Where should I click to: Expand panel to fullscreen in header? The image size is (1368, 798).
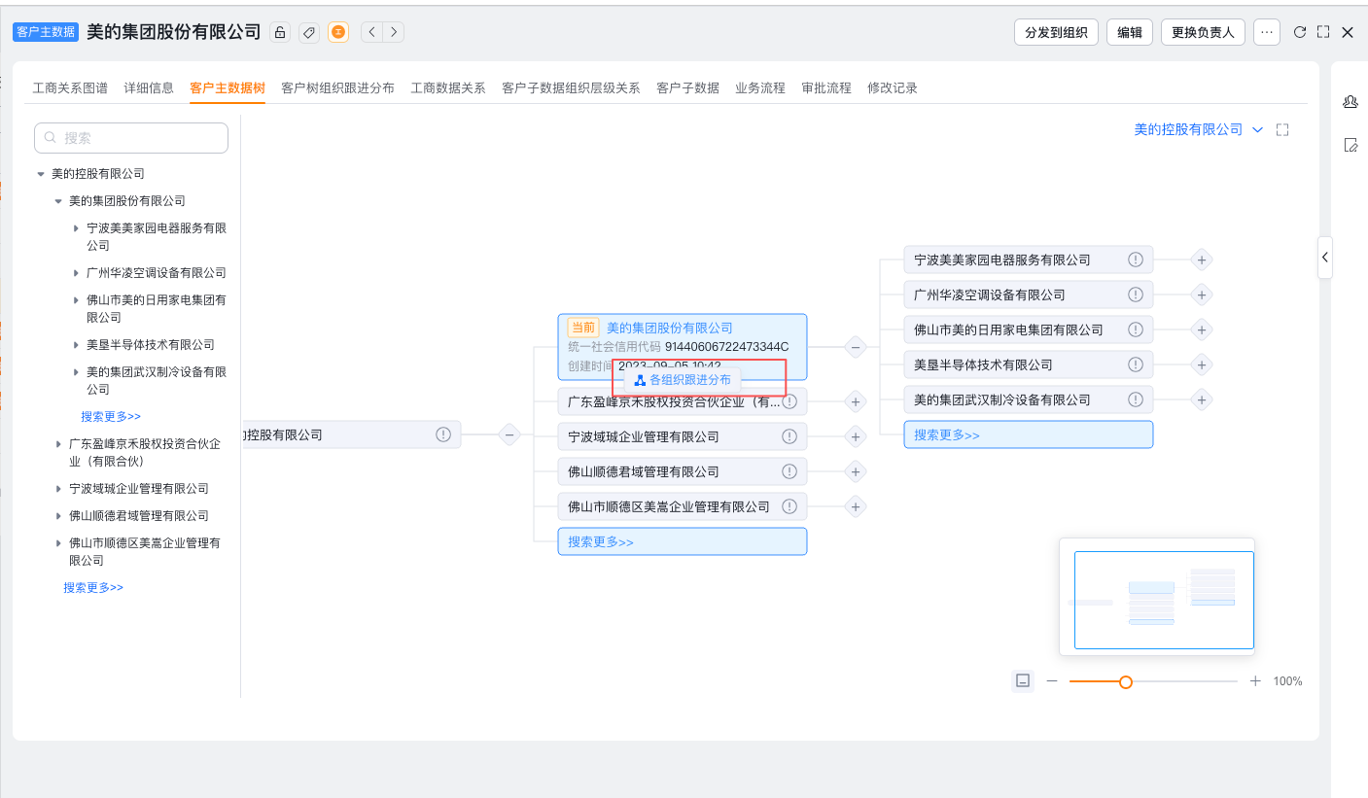click(x=1323, y=32)
